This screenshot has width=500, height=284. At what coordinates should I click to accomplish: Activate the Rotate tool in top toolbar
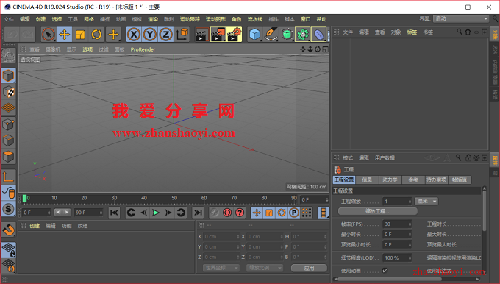pyautogui.click(x=96, y=35)
